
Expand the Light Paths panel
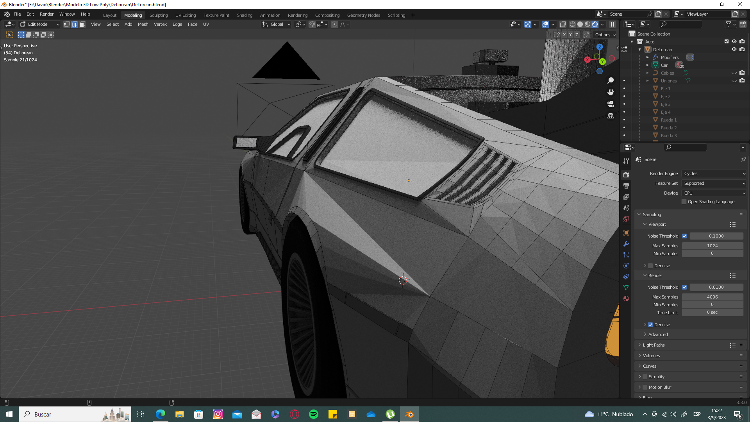coord(654,345)
